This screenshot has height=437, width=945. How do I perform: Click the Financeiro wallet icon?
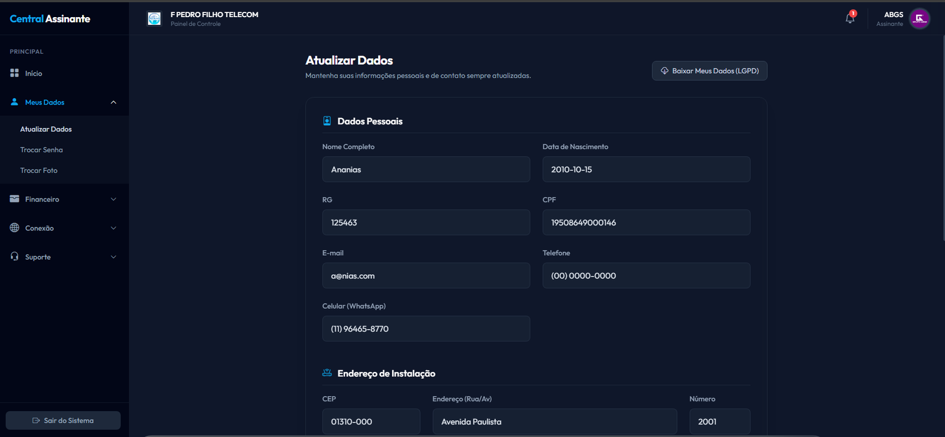pos(15,199)
